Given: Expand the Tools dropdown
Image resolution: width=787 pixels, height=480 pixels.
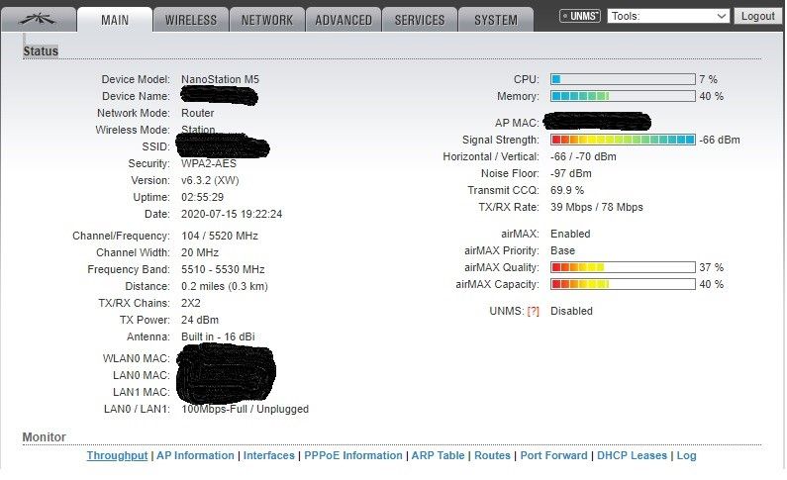Looking at the screenshot, I should [x=668, y=16].
